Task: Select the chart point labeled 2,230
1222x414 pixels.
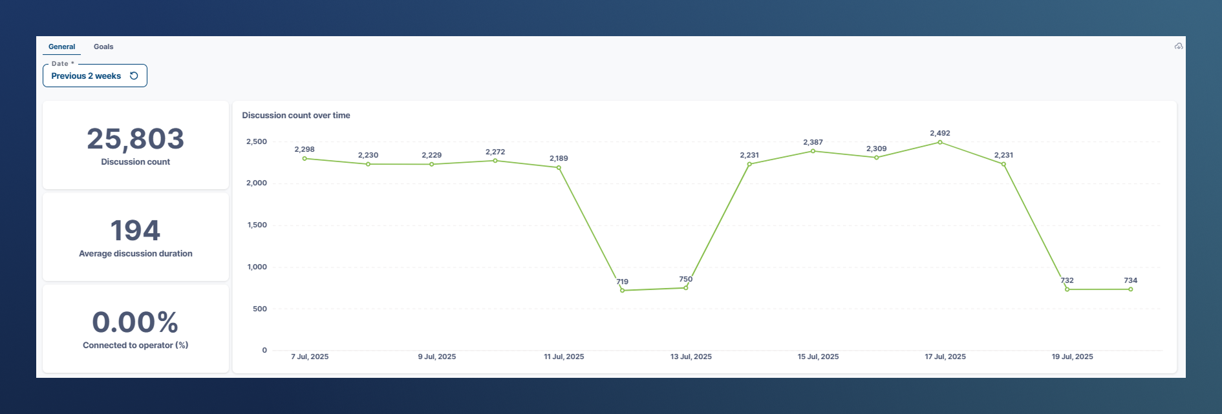Action: [368, 164]
